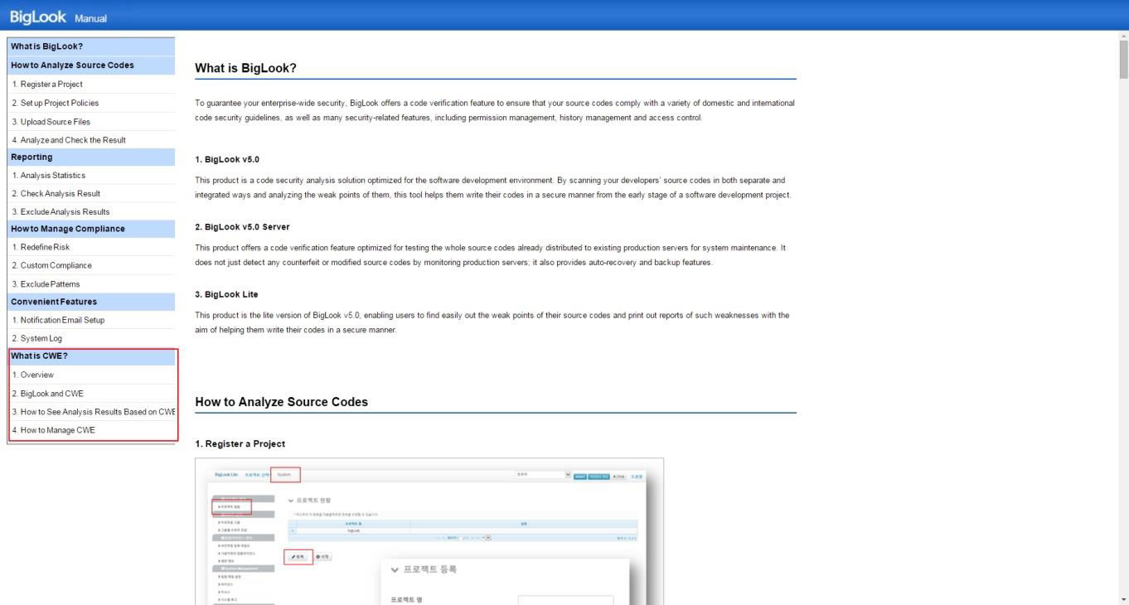
Task: Open 'What is BigLook?' sidebar section
Action: click(x=91, y=46)
